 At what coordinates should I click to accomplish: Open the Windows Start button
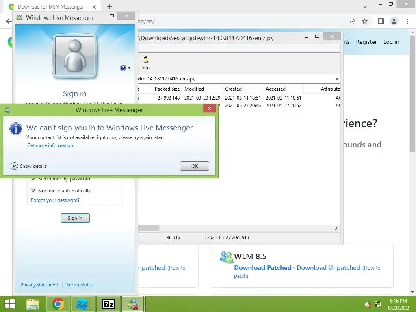pos(10,304)
